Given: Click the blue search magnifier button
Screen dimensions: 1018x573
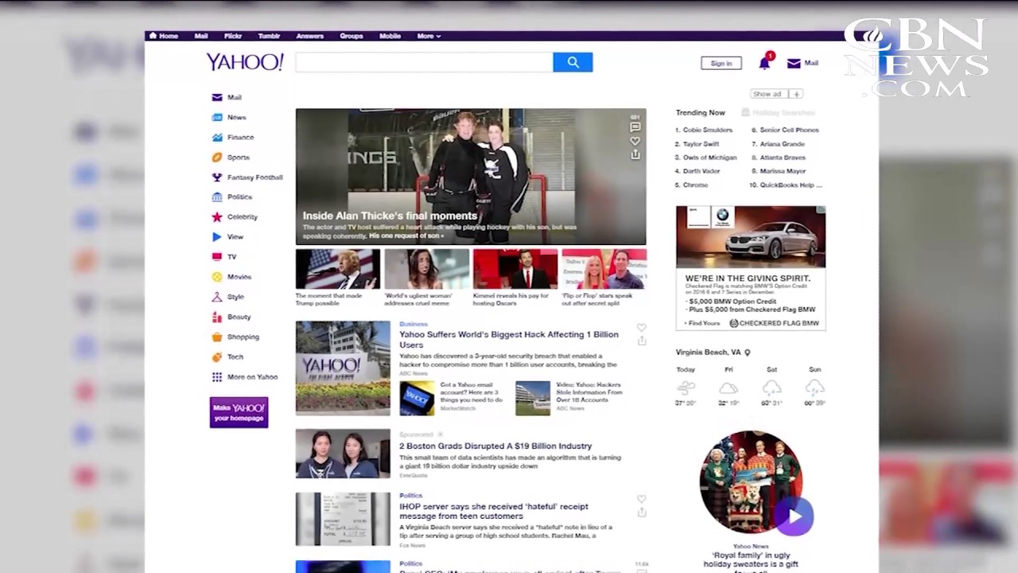Looking at the screenshot, I should tap(573, 62).
